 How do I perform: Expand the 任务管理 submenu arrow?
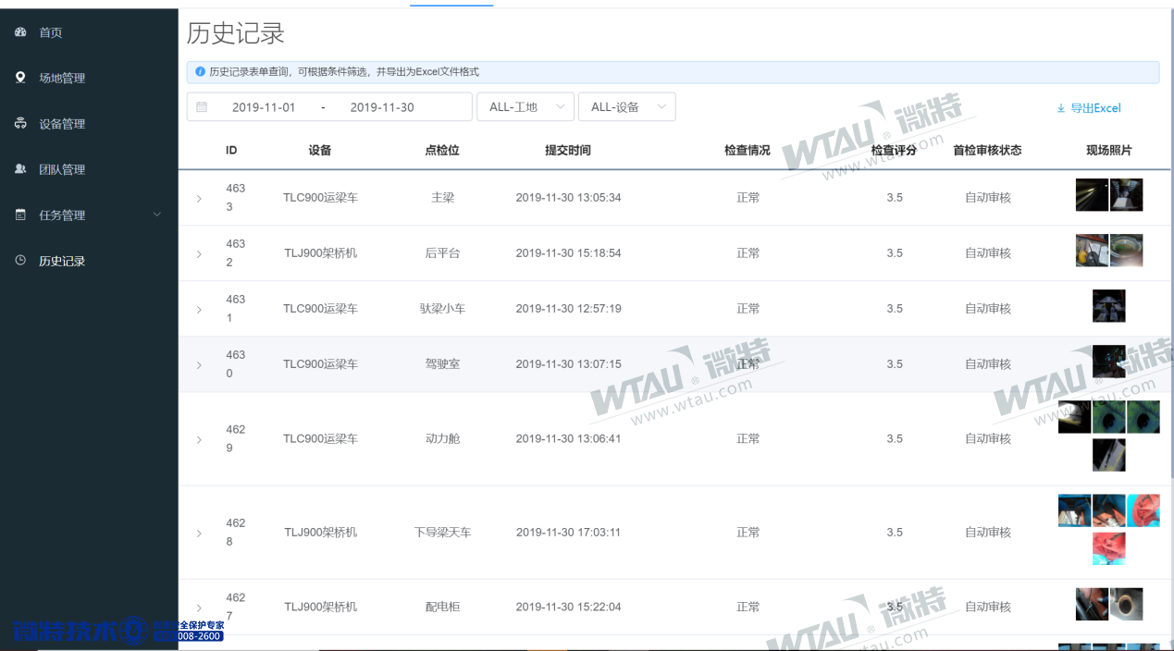pyautogui.click(x=156, y=215)
